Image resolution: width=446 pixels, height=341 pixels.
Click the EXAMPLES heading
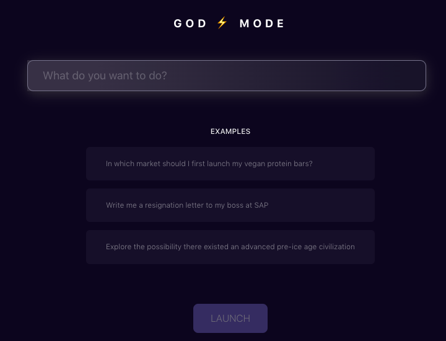[x=230, y=131]
